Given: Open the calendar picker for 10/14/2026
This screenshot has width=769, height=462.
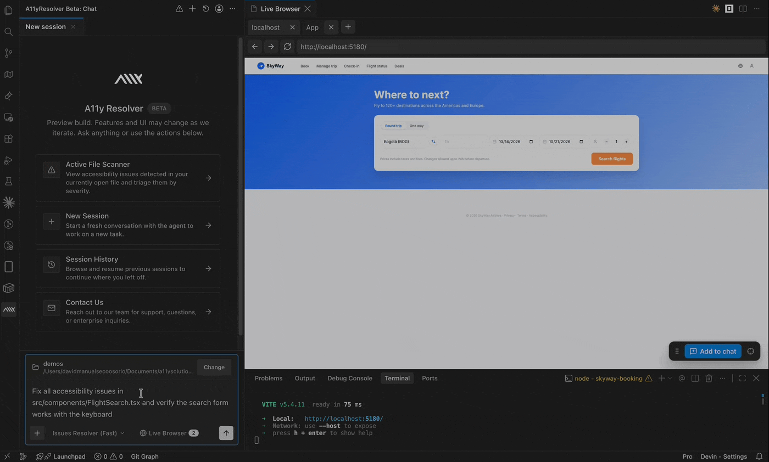Looking at the screenshot, I should pos(531,142).
